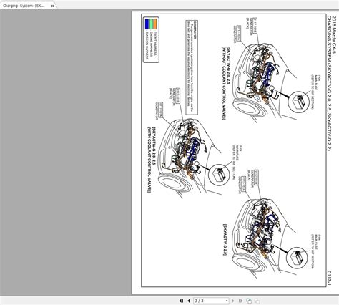
Task: Click the page number 0117-1 text
Action: coord(329,278)
